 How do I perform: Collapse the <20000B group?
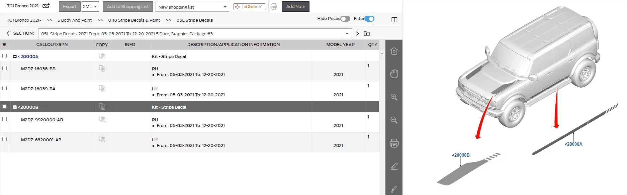click(15, 107)
